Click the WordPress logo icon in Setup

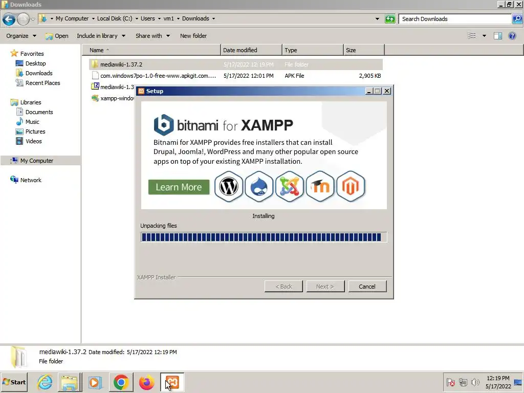pos(229,186)
